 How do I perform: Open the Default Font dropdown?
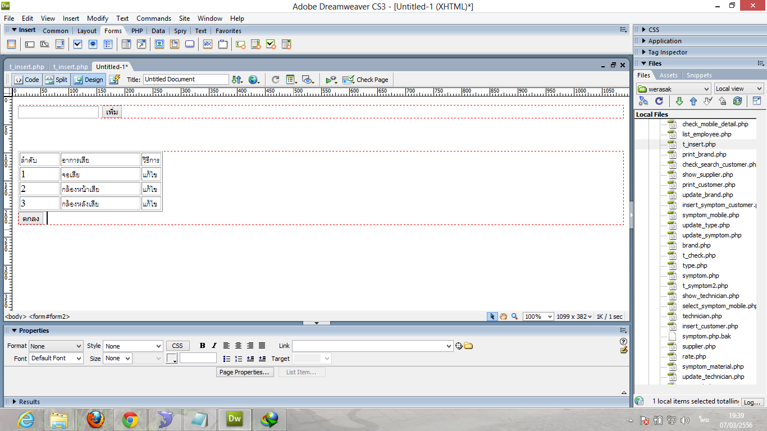click(56, 358)
